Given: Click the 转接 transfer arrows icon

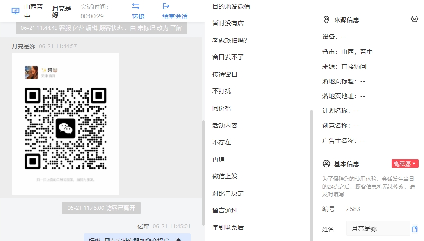Looking at the screenshot, I should point(136,6).
